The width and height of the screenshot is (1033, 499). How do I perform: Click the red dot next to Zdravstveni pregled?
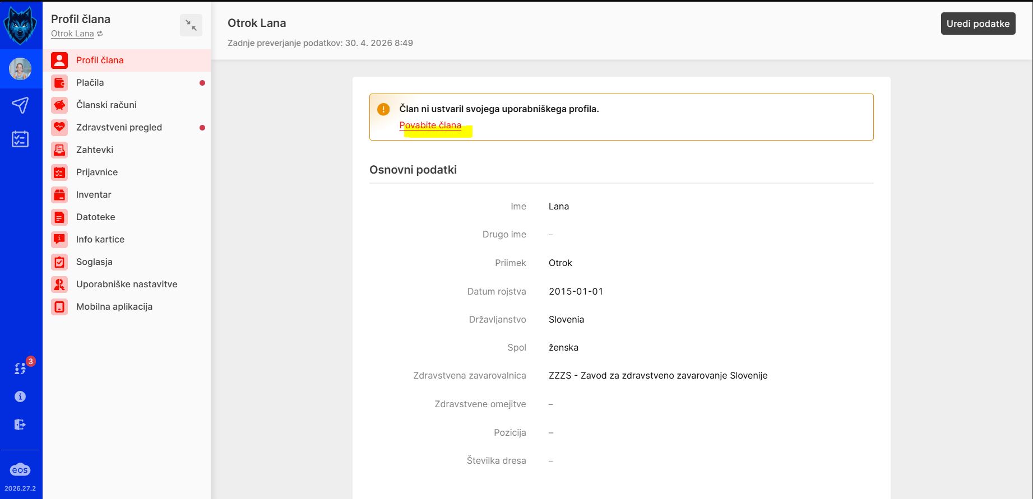[202, 128]
